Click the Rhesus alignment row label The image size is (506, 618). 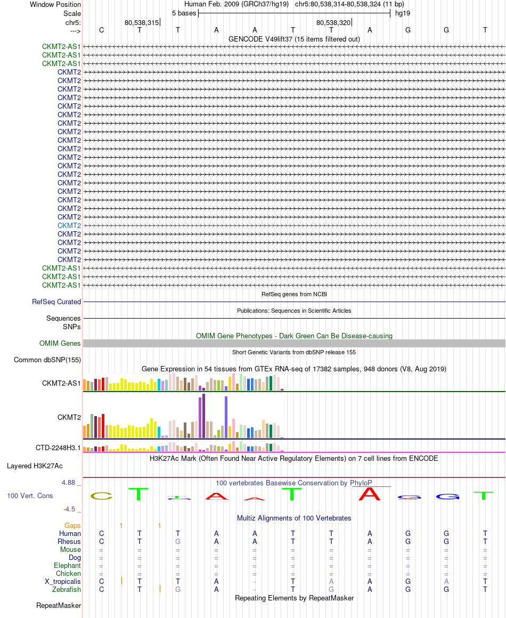pos(69,541)
